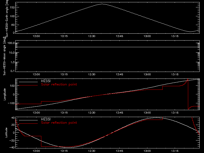Screen dimensions: 204x153
Task: Click the 10.0 tick on Moon angle axis
Action: [x=12, y=53]
